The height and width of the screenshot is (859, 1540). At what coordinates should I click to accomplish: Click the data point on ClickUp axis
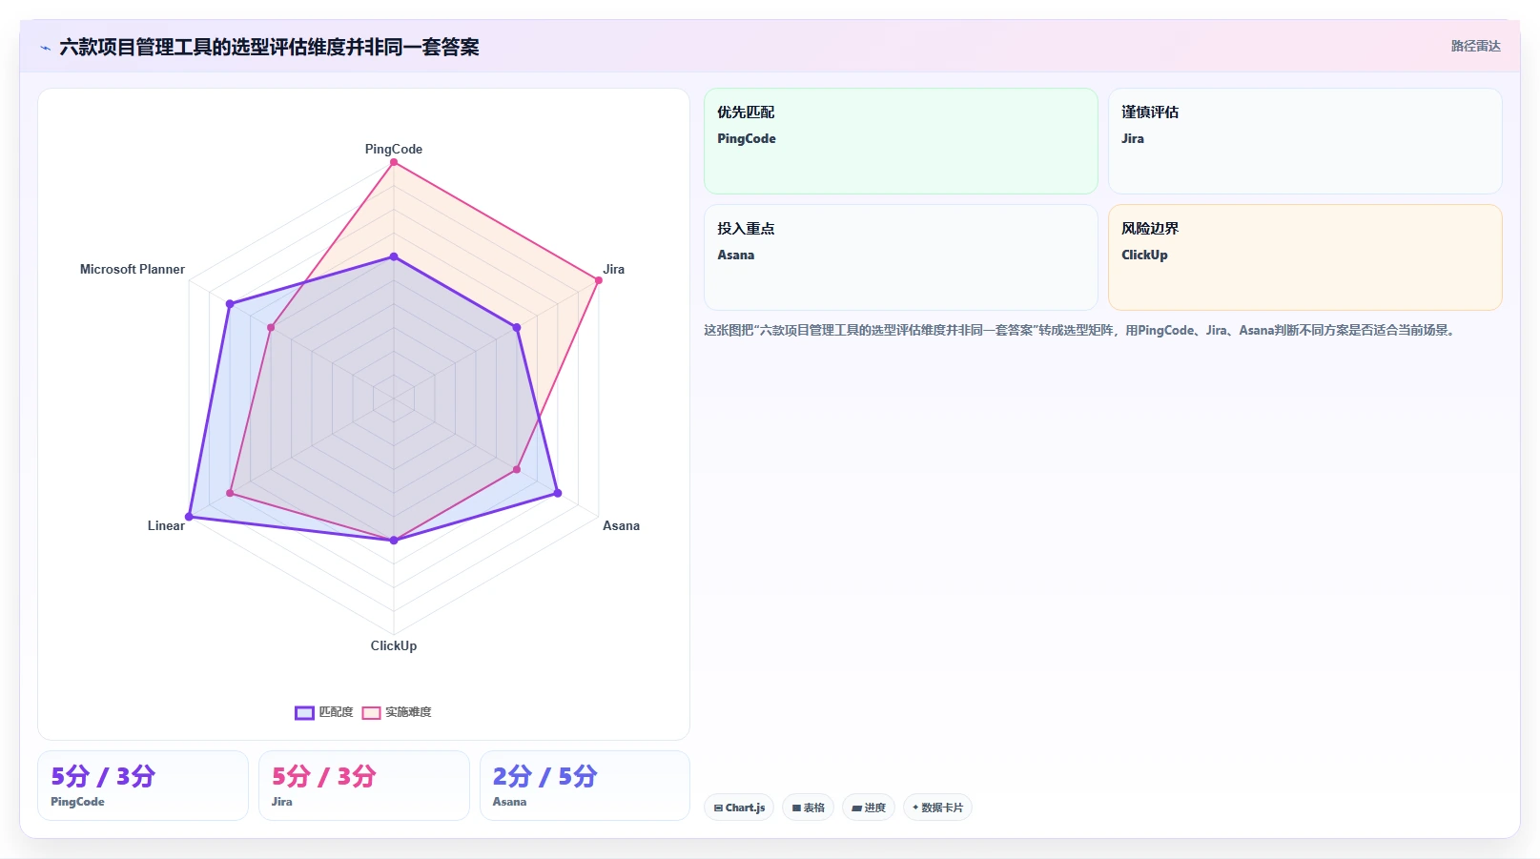tap(394, 541)
